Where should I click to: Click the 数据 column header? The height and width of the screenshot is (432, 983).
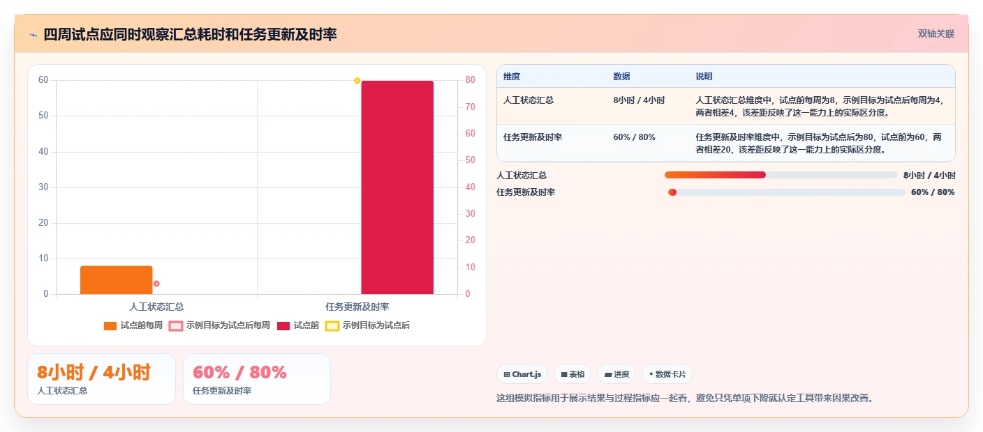[622, 77]
